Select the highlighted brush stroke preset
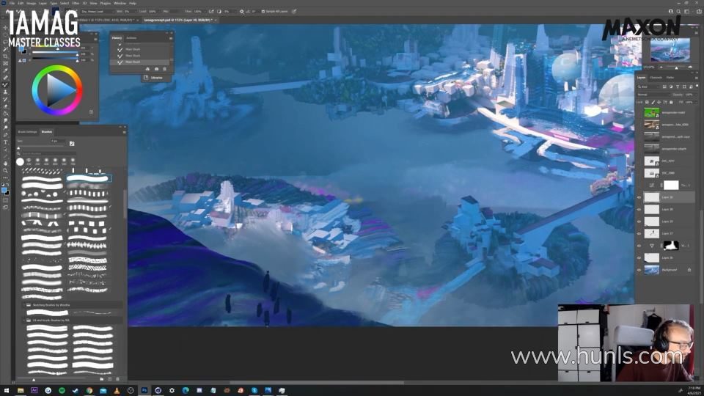The image size is (704, 396). [x=88, y=178]
